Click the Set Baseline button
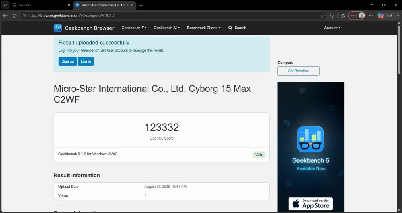The image size is (402, 213). click(298, 71)
